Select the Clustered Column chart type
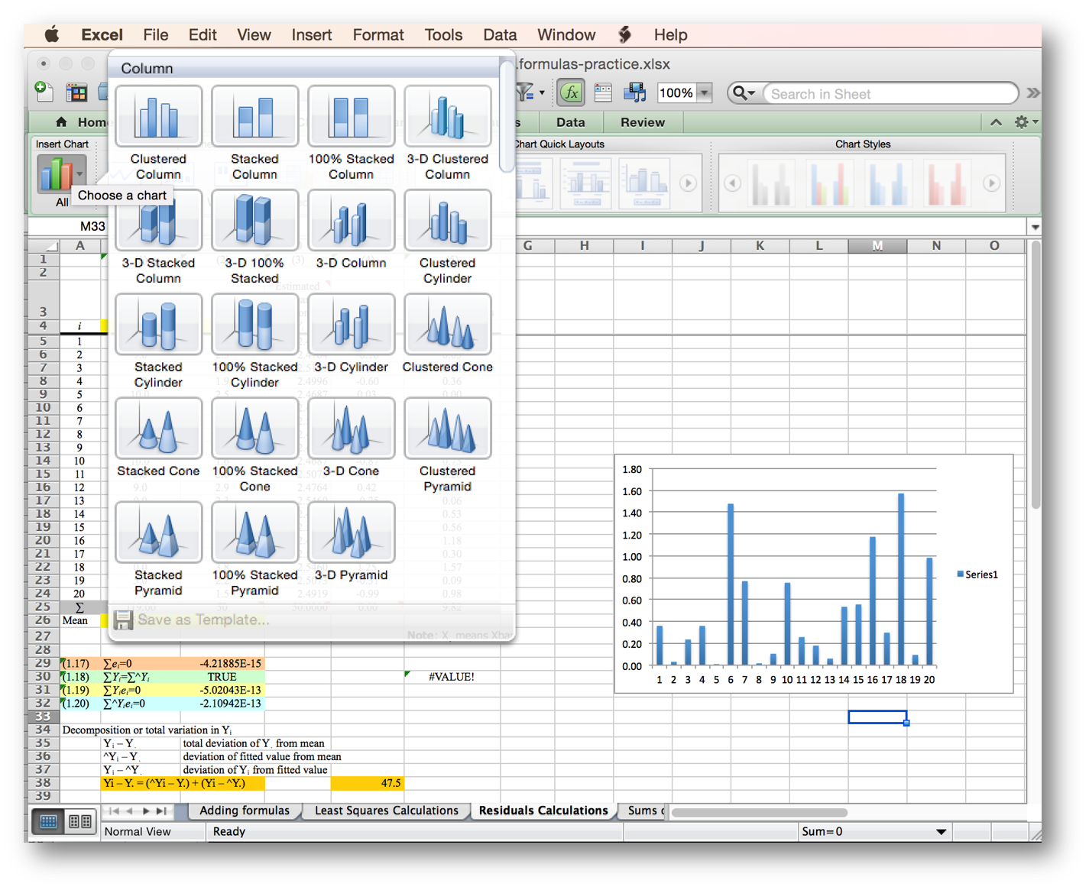The width and height of the screenshot is (1089, 890). pyautogui.click(x=158, y=117)
